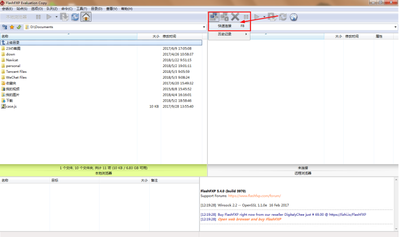The image size is (399, 237).
Task: Click the home icon in local toolbar
Action: coord(86,17)
